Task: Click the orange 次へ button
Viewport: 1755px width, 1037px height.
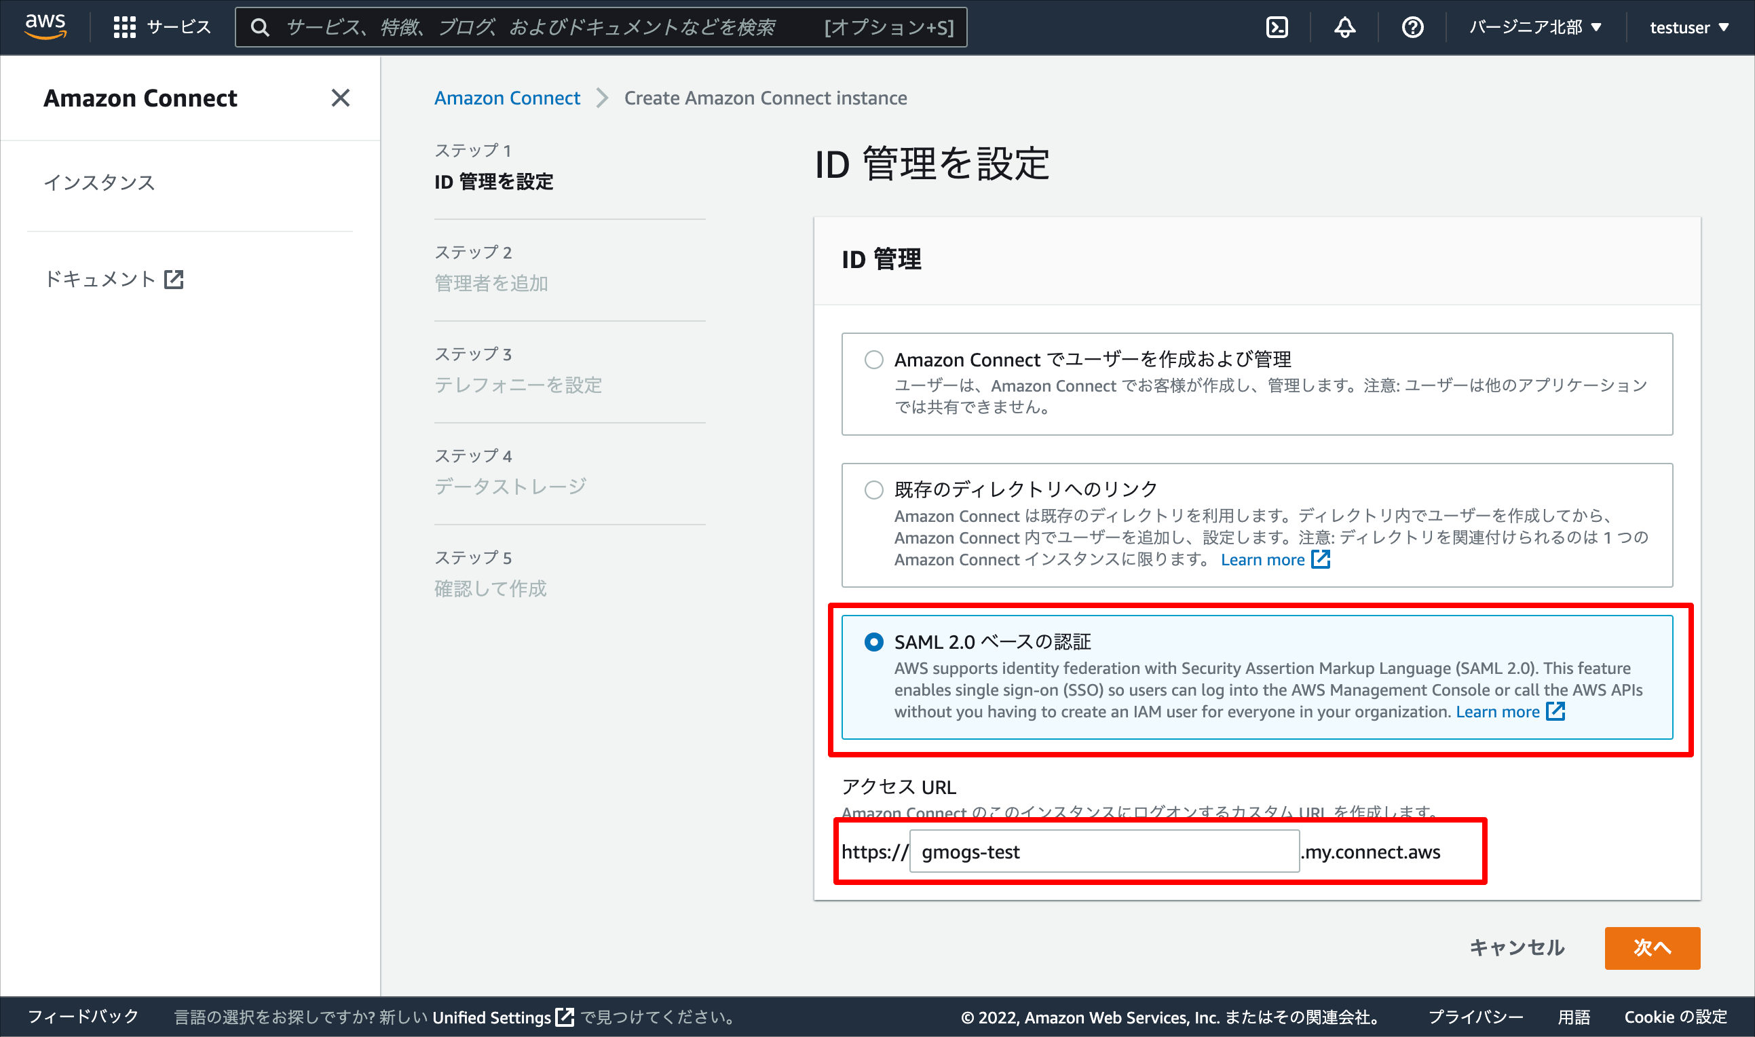Action: coord(1653,947)
